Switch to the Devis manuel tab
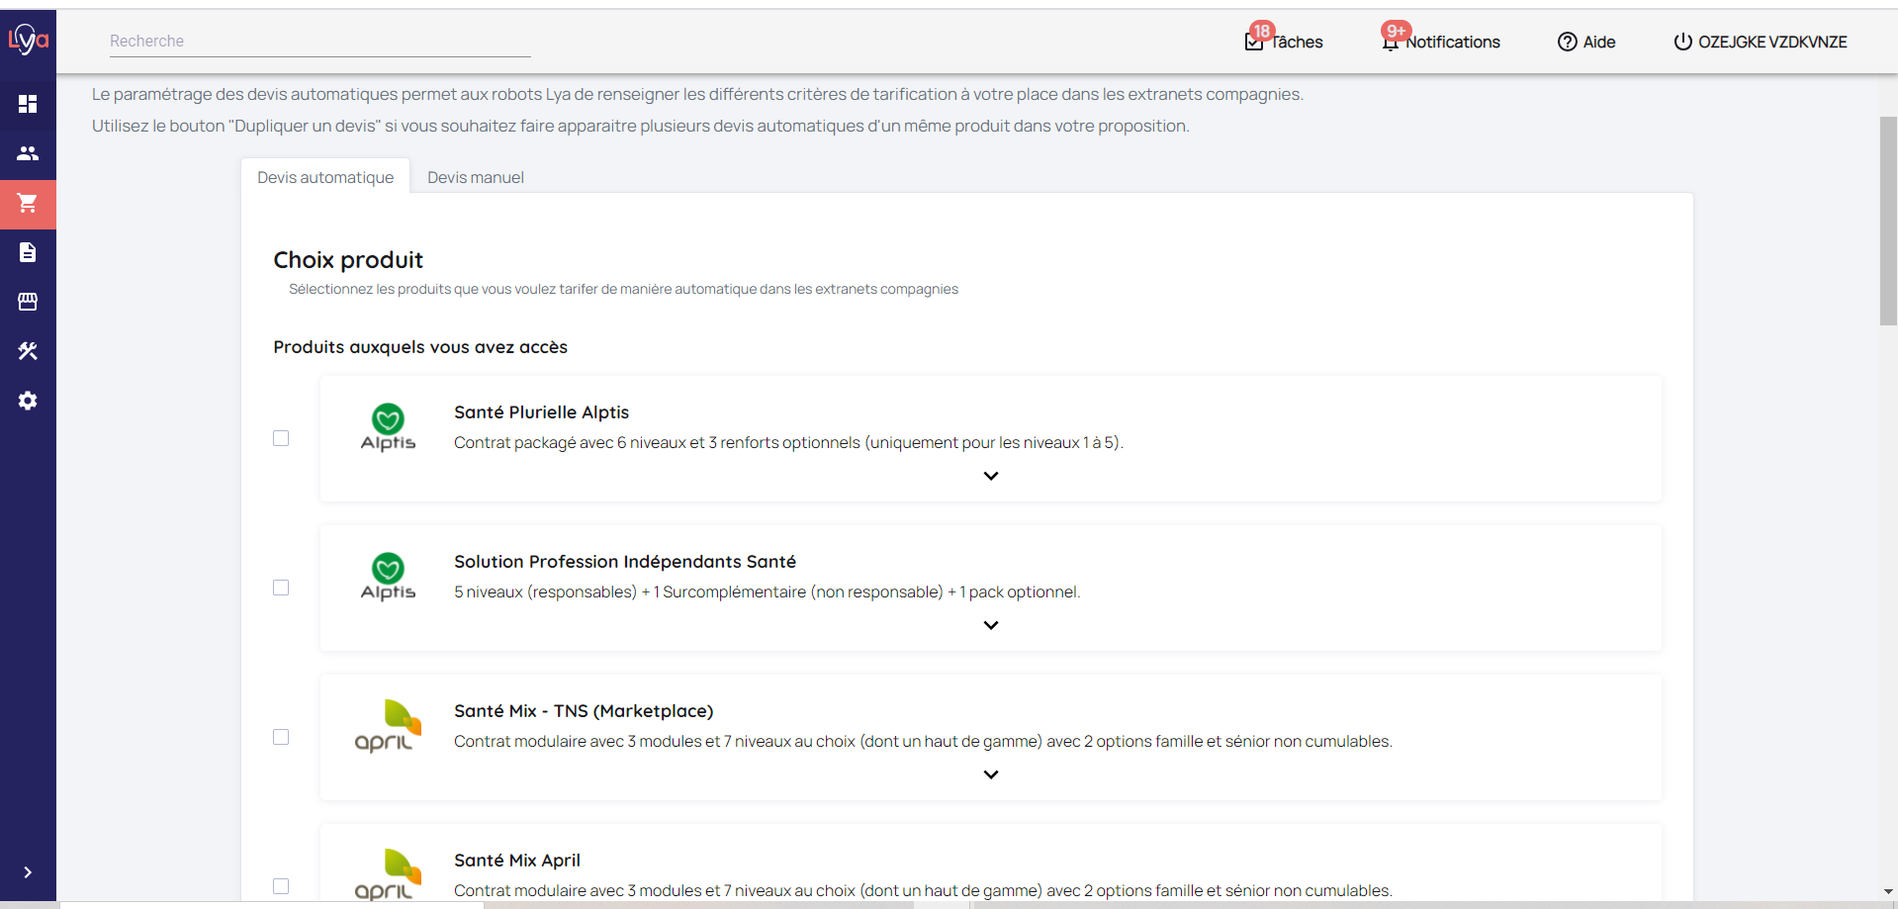 (476, 177)
